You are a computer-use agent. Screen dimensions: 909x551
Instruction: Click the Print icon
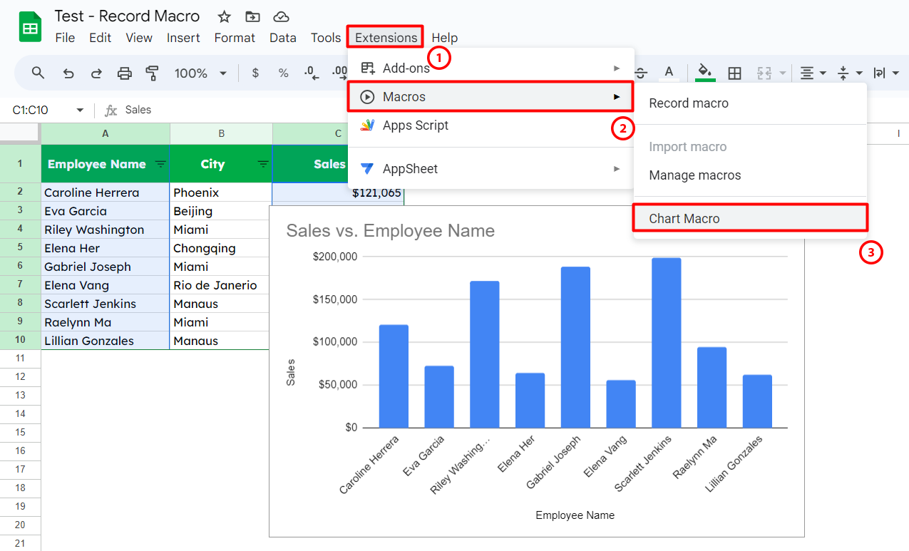tap(125, 73)
